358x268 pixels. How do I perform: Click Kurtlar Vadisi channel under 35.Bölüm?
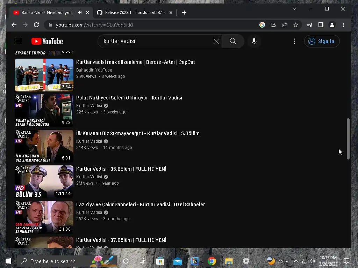[89, 177]
